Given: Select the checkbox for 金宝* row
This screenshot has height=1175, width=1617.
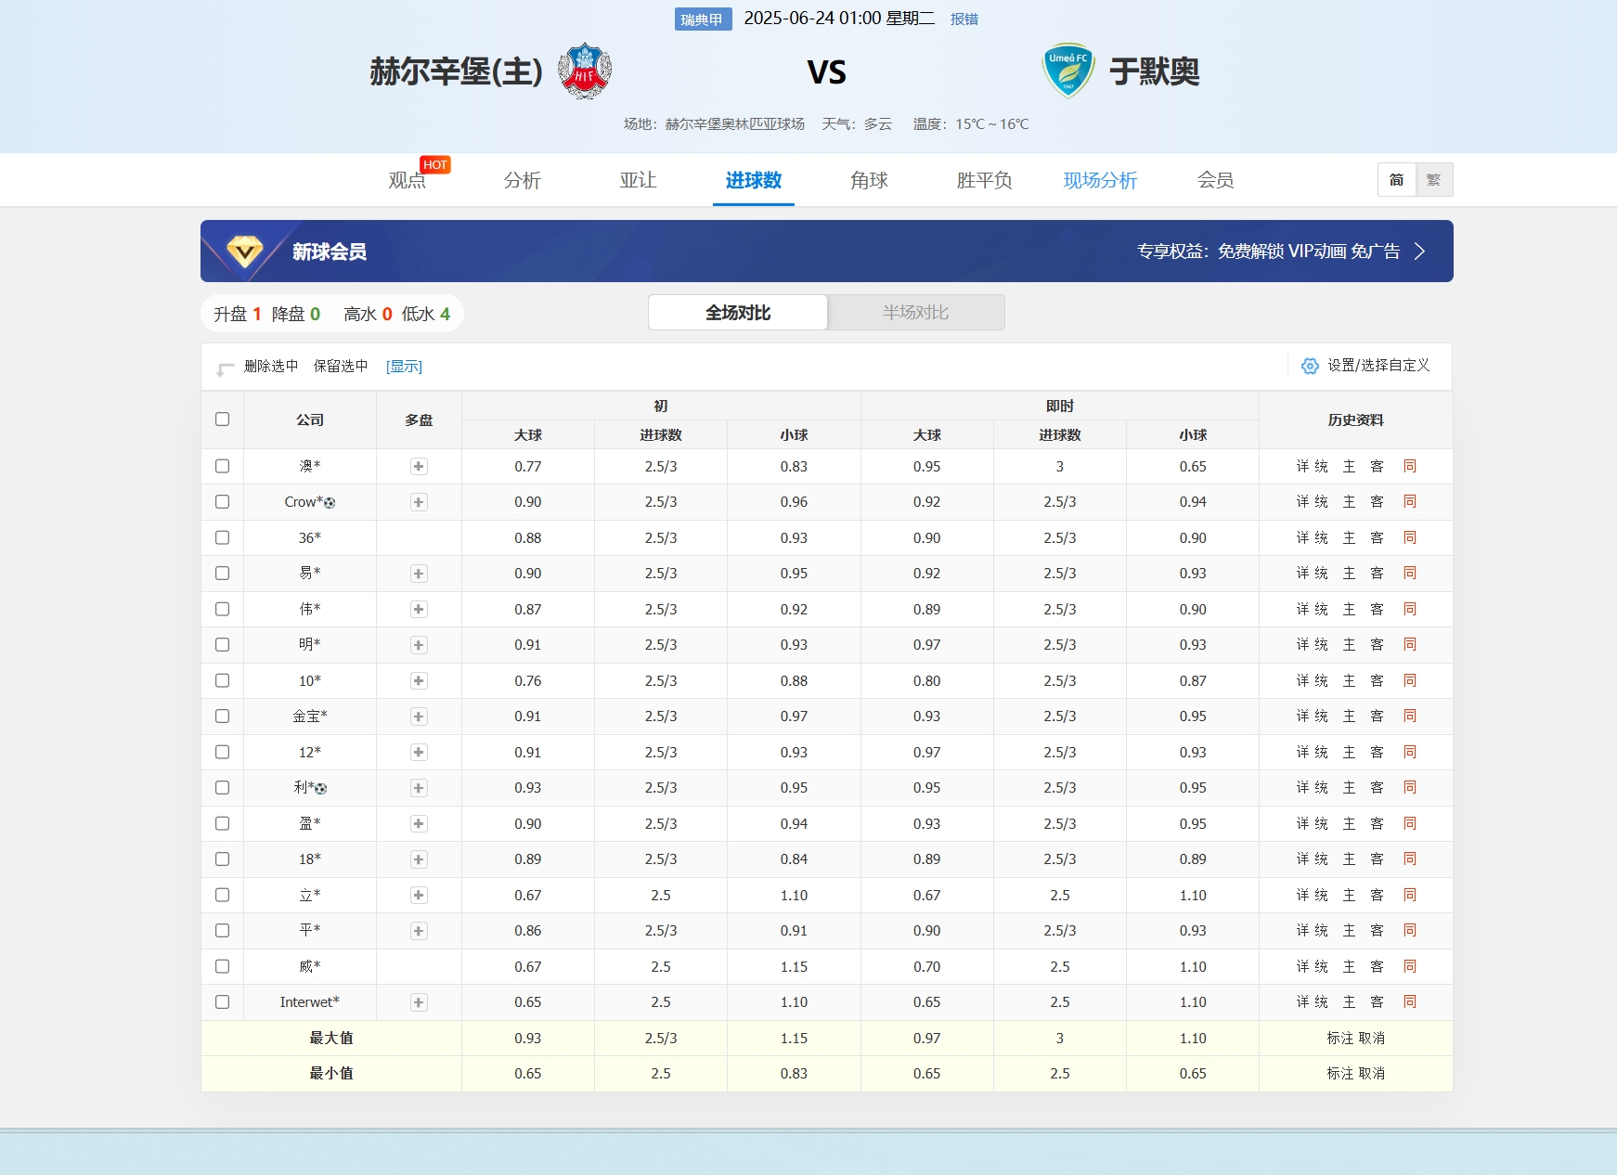Looking at the screenshot, I should (222, 717).
